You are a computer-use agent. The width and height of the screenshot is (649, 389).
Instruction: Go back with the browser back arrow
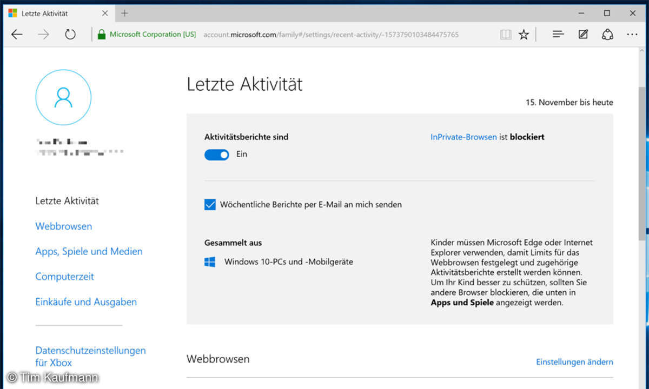17,35
